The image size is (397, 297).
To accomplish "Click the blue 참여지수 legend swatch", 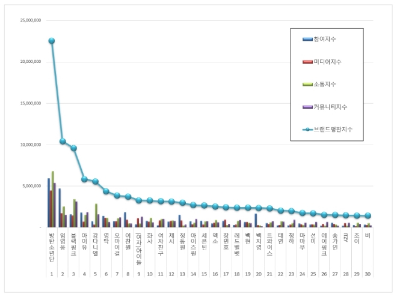I will (x=306, y=40).
